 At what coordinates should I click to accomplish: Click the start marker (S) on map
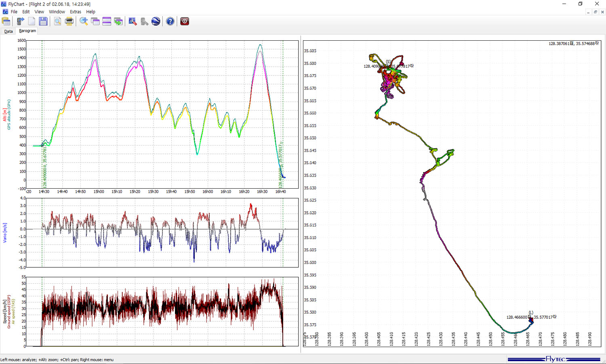click(x=388, y=62)
